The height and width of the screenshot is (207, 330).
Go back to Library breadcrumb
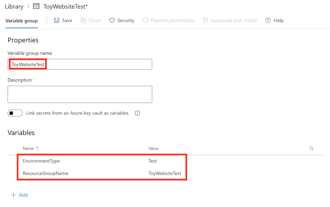pyautogui.click(x=14, y=7)
